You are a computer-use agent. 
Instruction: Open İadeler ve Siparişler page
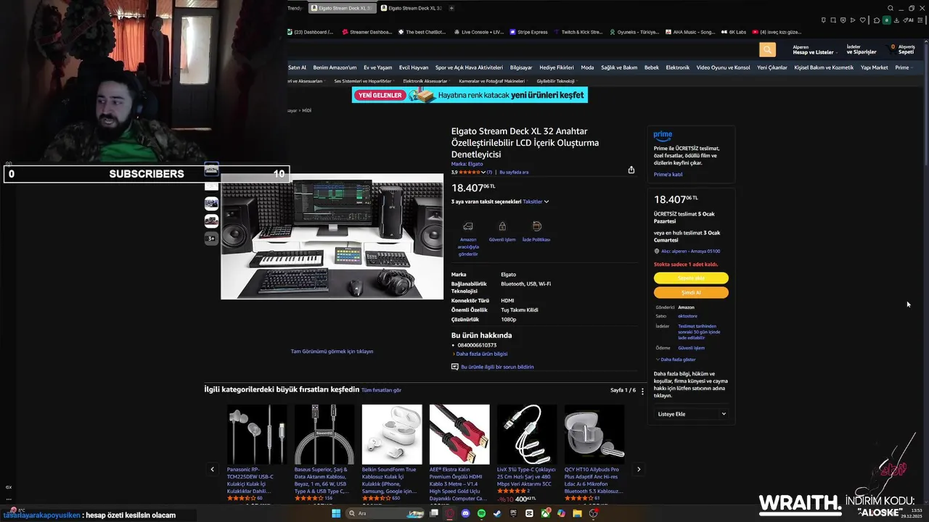[862, 49]
